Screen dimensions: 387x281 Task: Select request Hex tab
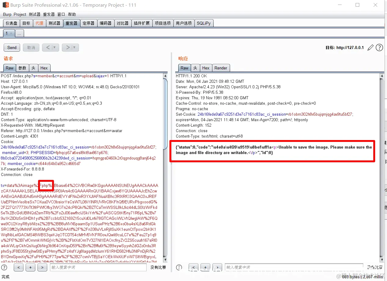[44, 68]
